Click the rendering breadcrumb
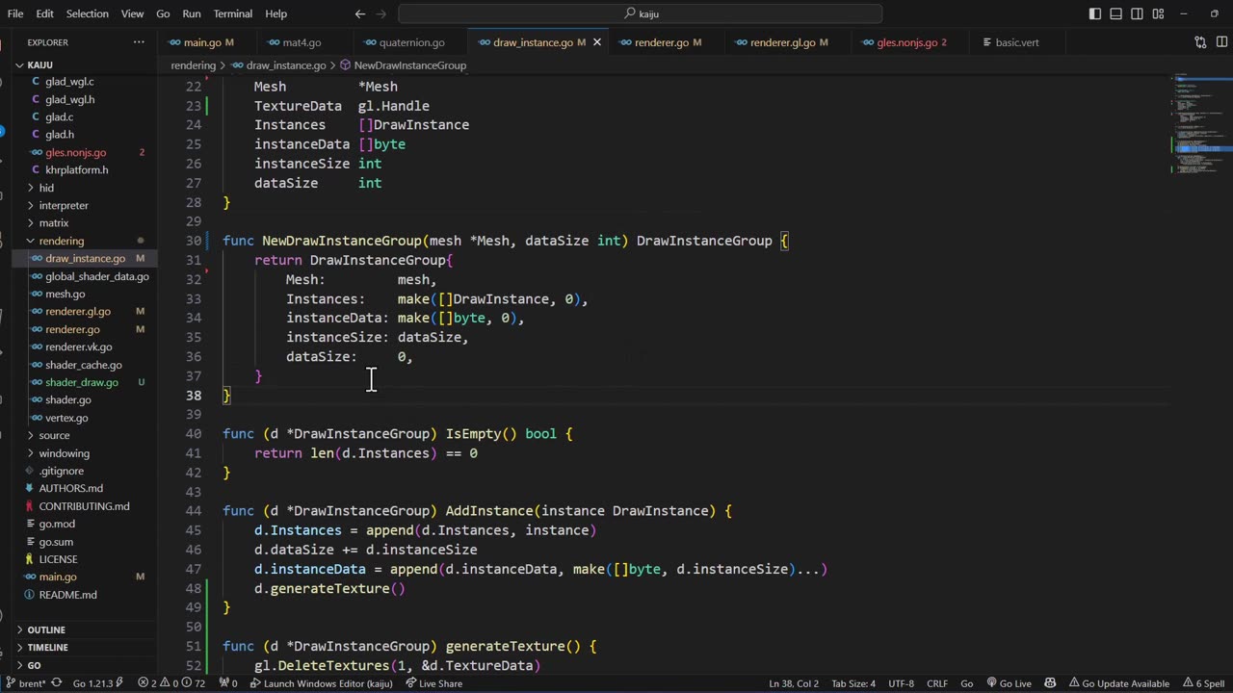1233x693 pixels. (194, 65)
